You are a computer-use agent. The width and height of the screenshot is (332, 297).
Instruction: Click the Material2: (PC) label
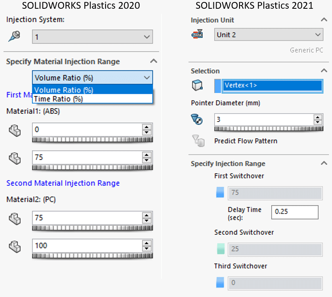[x=31, y=199]
